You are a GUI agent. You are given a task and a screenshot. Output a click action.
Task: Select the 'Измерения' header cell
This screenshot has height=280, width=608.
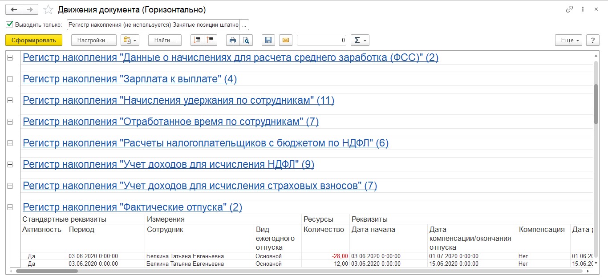click(223, 219)
